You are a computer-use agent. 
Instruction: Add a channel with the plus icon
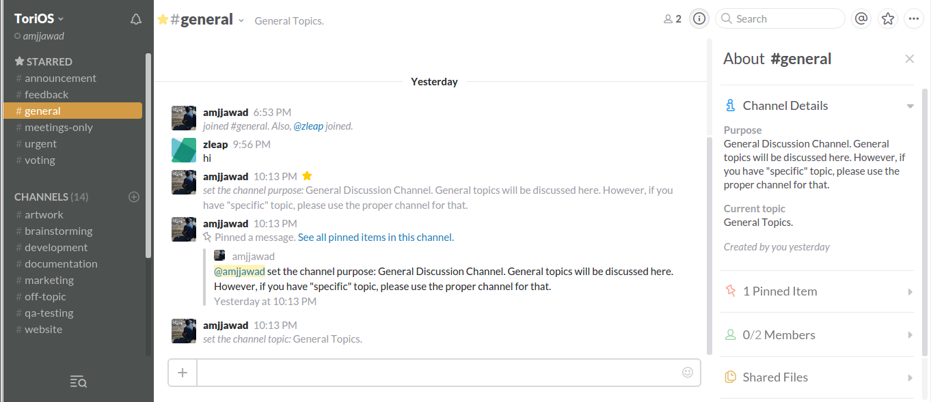[x=134, y=197]
